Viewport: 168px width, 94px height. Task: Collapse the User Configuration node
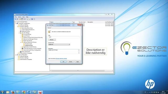click(16, 55)
